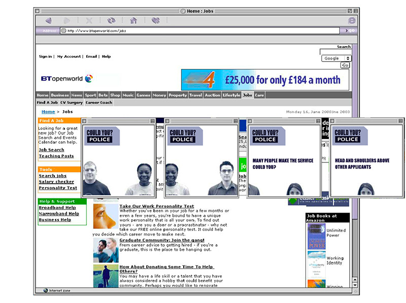406x303 pixels.
Task: Open 'Take Our Work Personality Test' article
Action: [x=157, y=206]
